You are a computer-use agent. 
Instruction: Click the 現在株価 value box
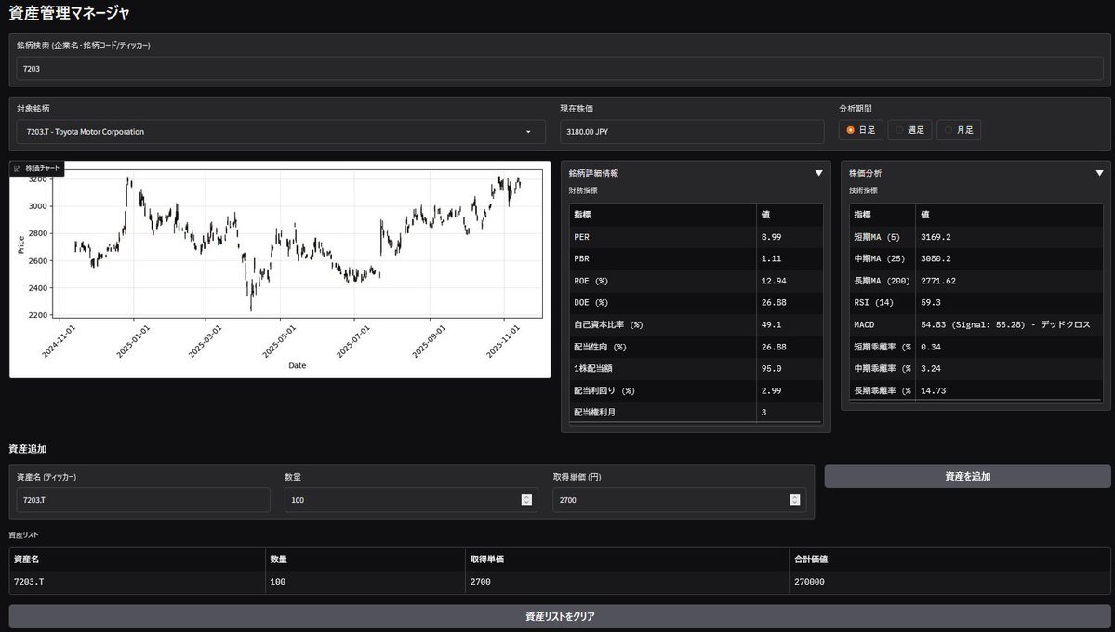click(692, 132)
